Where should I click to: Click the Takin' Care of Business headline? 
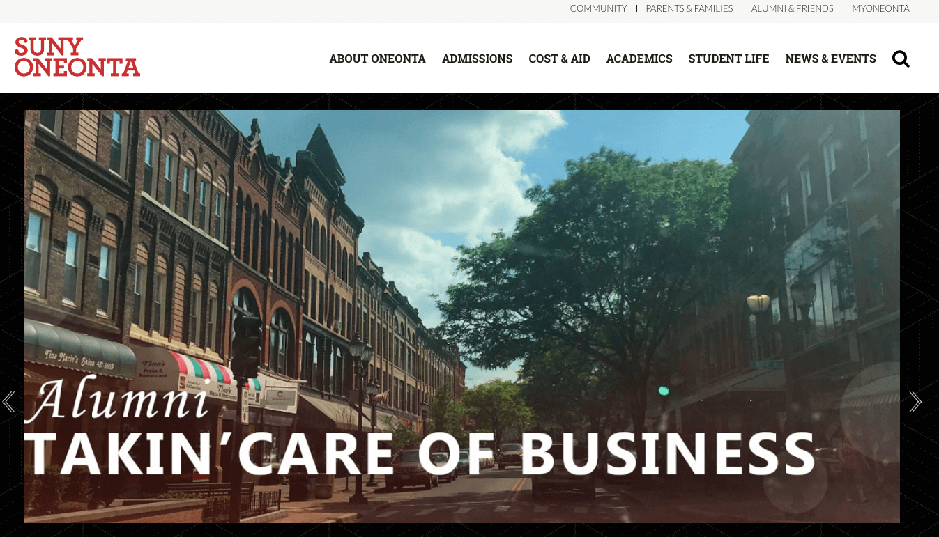point(420,454)
